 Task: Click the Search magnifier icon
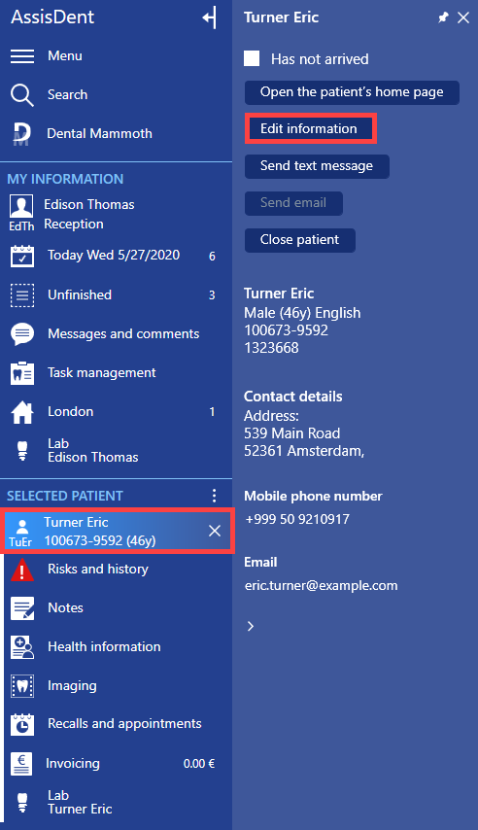click(22, 95)
